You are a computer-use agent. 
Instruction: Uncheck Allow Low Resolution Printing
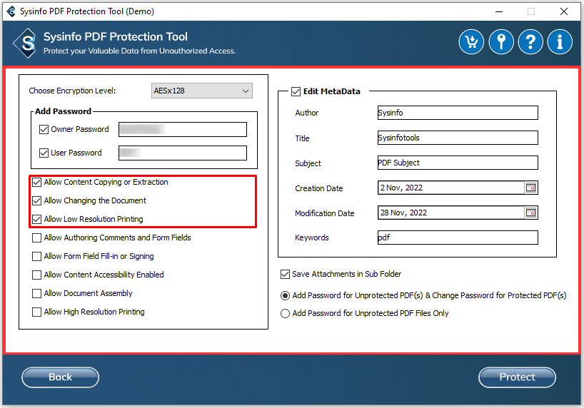[36, 219]
